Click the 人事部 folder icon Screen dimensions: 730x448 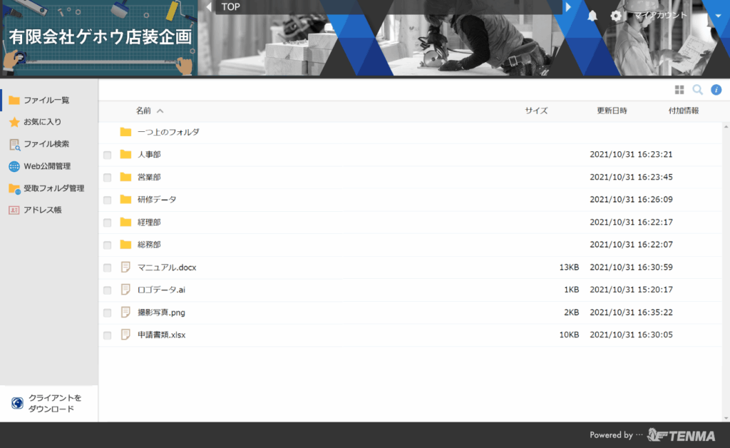(x=126, y=155)
